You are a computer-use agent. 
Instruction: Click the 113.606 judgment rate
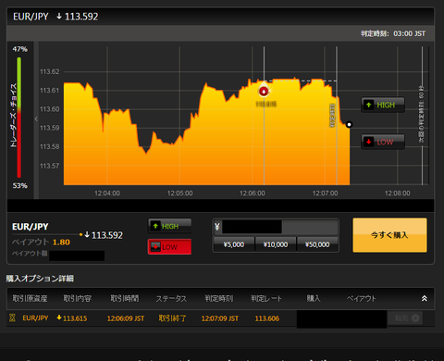pos(267,318)
